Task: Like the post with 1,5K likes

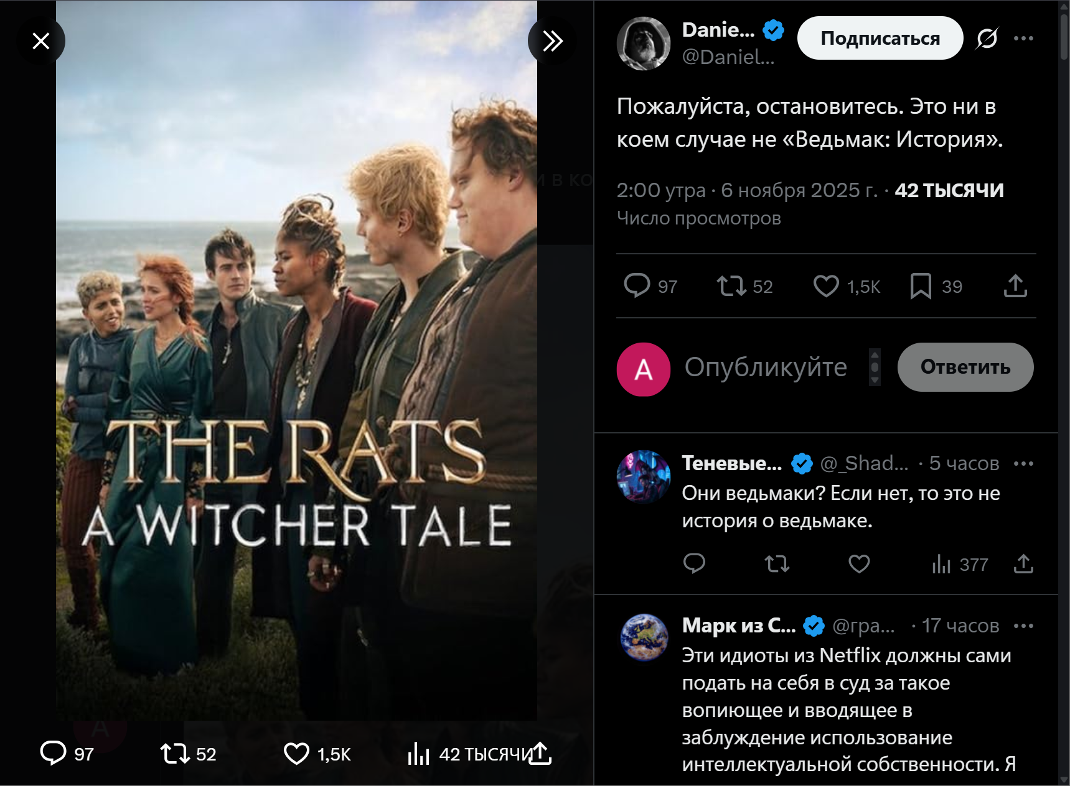Action: coord(826,286)
